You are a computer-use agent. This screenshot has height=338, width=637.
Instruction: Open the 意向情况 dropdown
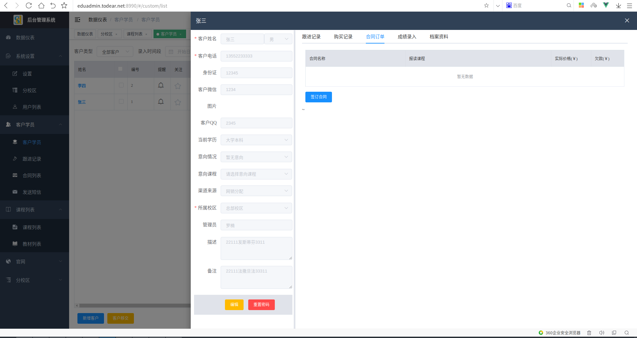coord(257,157)
